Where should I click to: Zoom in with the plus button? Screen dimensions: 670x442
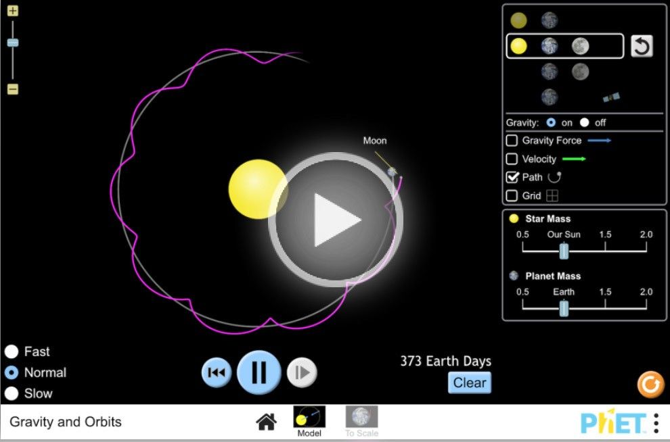(12, 12)
